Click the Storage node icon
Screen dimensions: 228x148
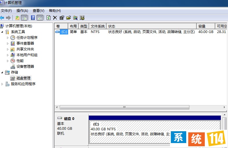coord(7,72)
